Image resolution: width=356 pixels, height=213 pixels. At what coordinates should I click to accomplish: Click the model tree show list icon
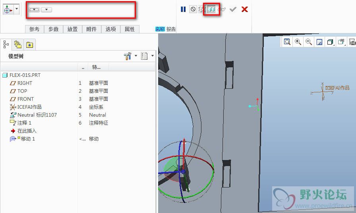[144, 56]
